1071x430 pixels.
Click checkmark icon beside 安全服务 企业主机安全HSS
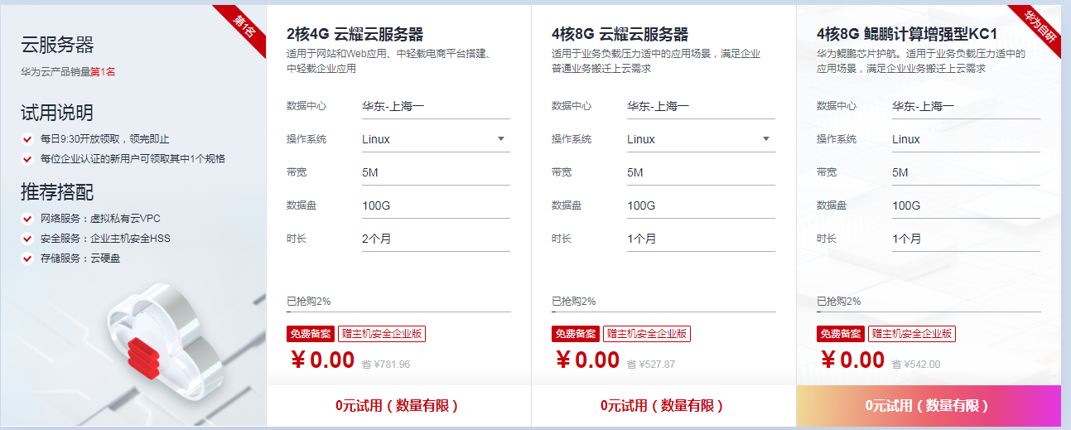point(28,239)
